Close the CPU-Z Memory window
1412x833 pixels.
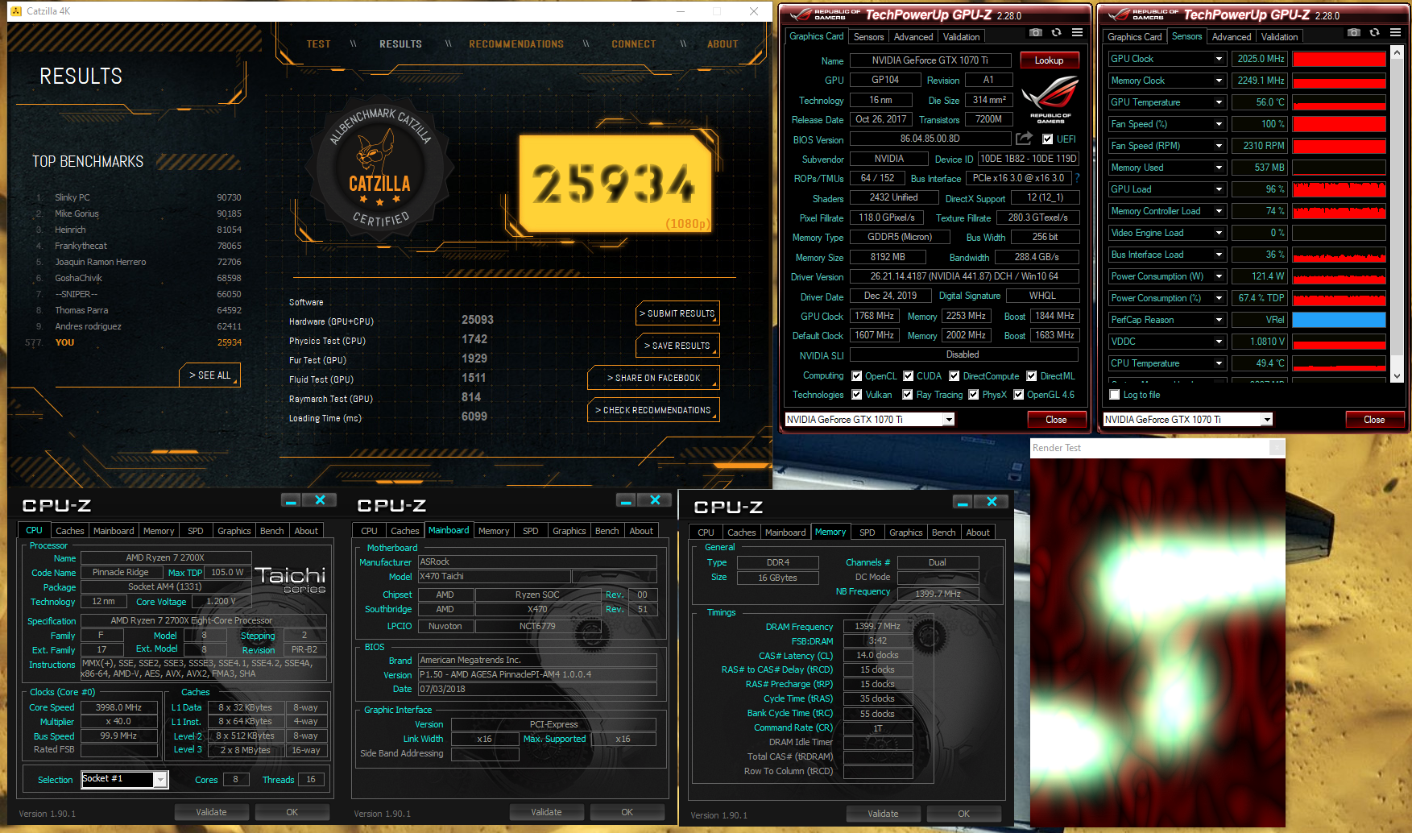pyautogui.click(x=992, y=502)
